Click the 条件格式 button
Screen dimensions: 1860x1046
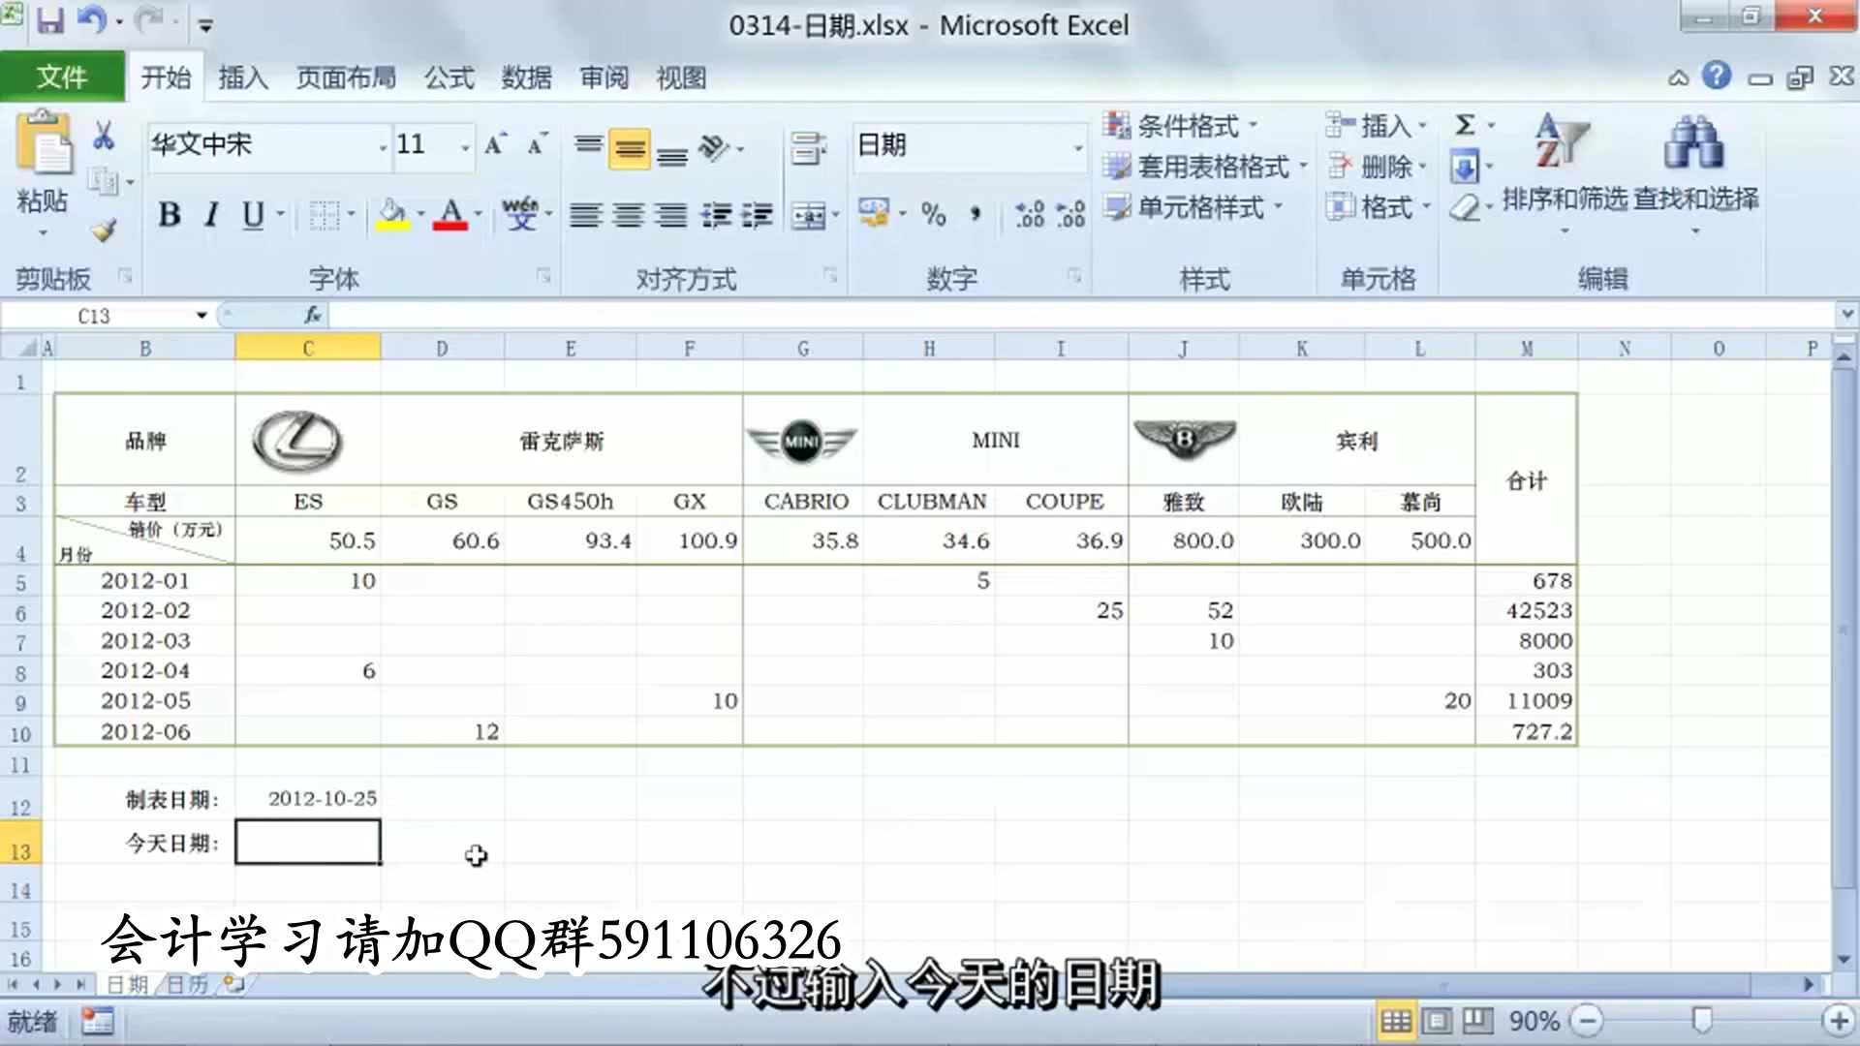tap(1187, 126)
